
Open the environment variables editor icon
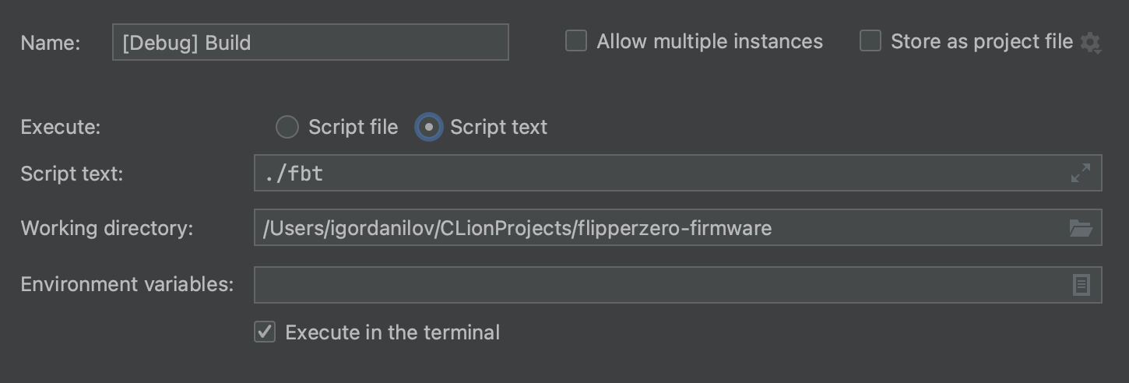pyautogui.click(x=1081, y=285)
